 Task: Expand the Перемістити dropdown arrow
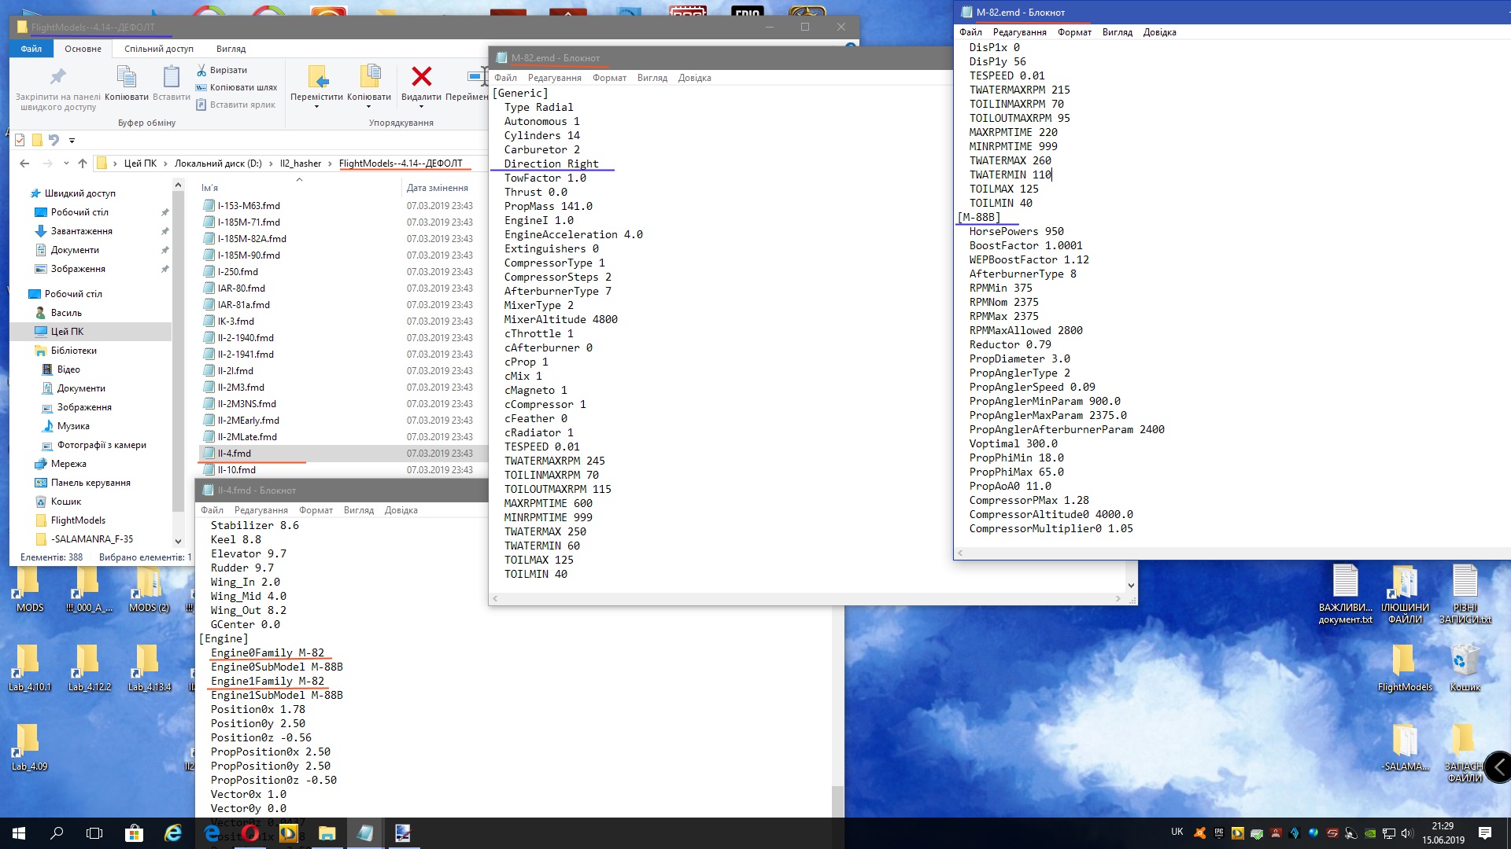point(316,107)
